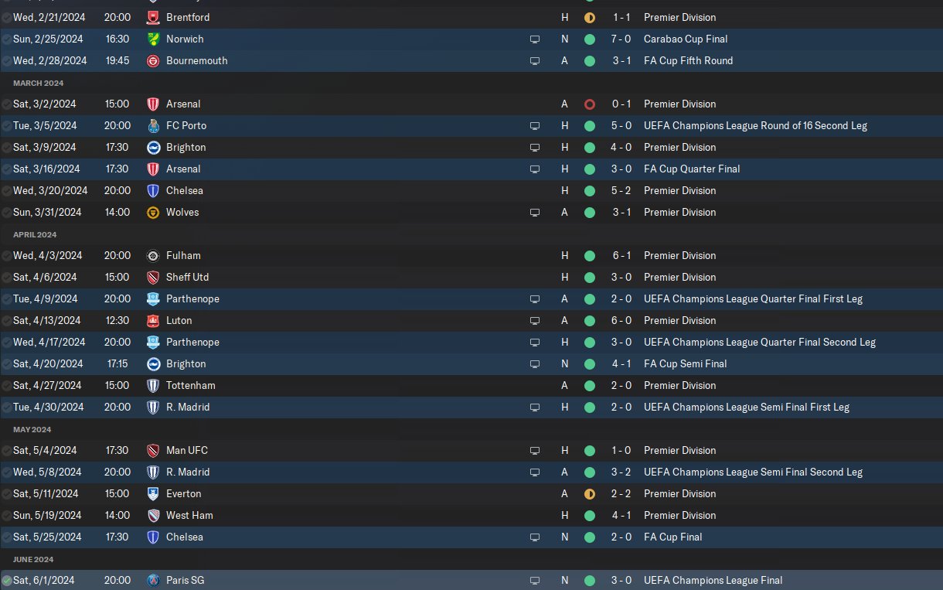This screenshot has height=590, width=943.
Task: Click the Wolves club badge
Action: 153,212
